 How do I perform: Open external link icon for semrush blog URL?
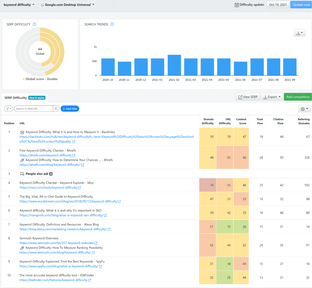pyautogui.click(x=93, y=253)
